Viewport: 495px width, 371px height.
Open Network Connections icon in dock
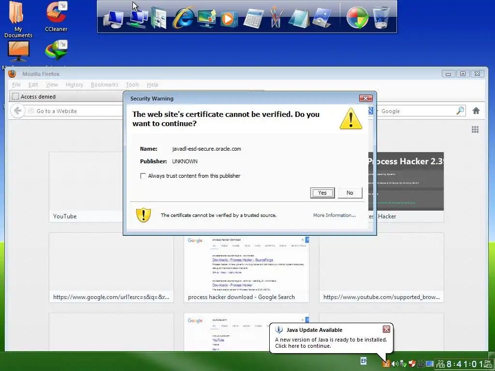(x=137, y=18)
